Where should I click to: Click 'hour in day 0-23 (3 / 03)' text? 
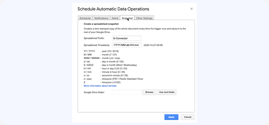point(114,68)
